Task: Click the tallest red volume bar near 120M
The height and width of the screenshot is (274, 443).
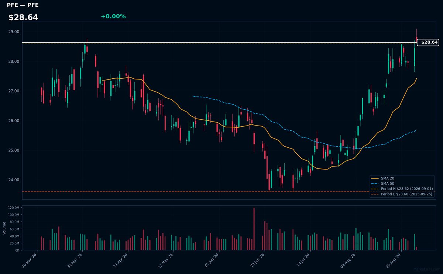Action: pyautogui.click(x=254, y=229)
